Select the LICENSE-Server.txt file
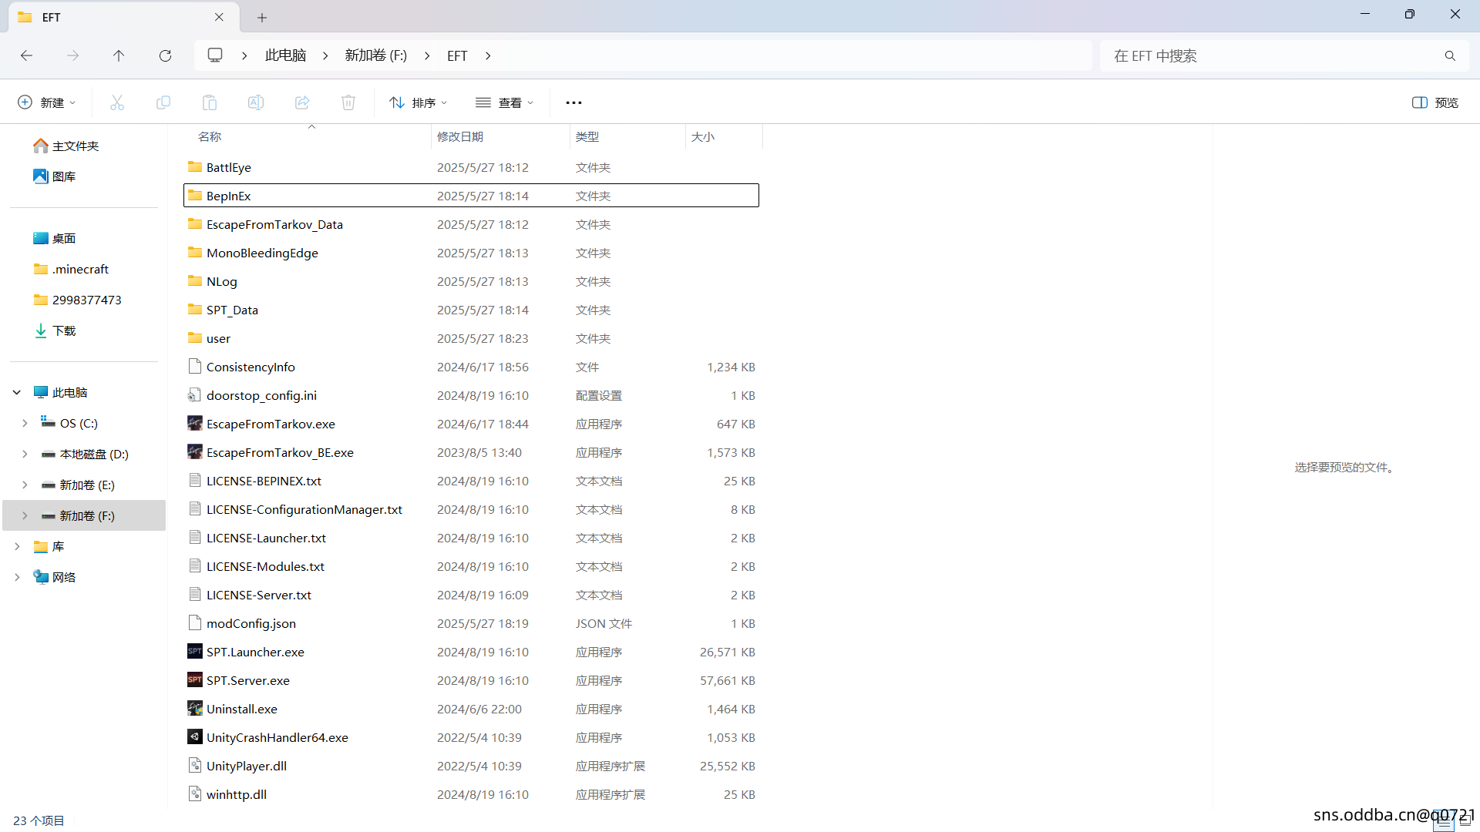 [471, 595]
